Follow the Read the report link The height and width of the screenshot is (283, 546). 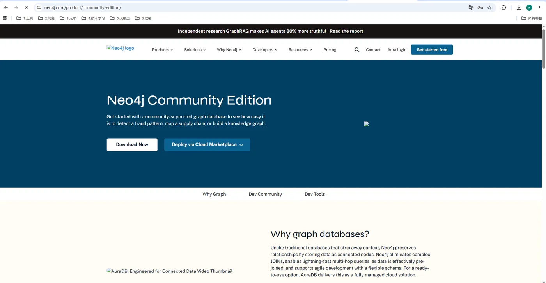click(x=346, y=31)
